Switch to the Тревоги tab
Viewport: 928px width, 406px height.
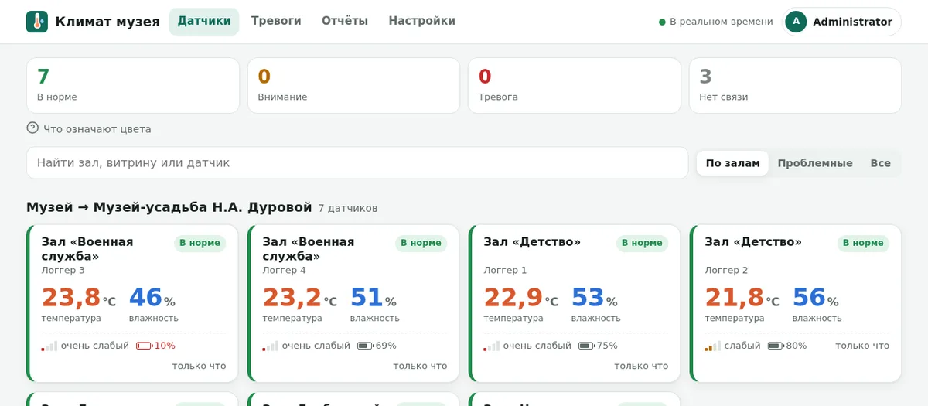pyautogui.click(x=276, y=22)
